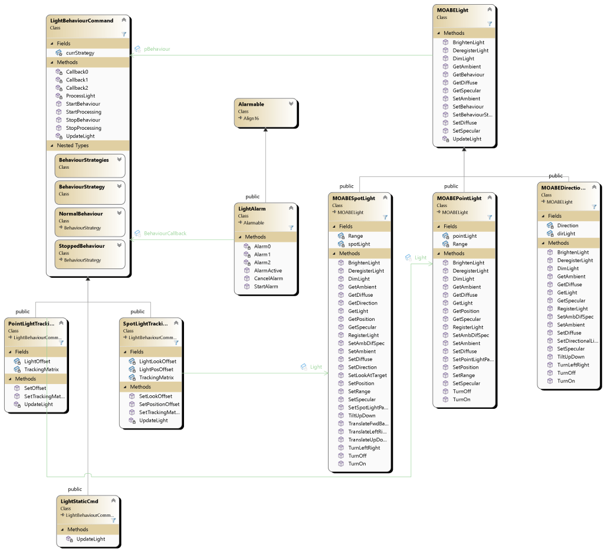Click the filter icon in MOABEDirectionalLight class
This screenshot has height=551, width=604.
594,206
